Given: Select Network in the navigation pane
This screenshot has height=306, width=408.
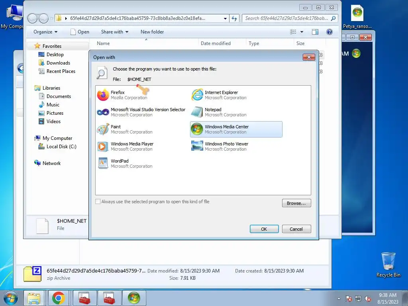Looking at the screenshot, I should pos(51,163).
